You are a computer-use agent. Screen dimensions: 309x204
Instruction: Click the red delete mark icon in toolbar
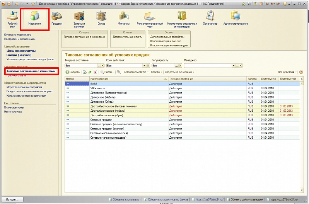pos(95,72)
